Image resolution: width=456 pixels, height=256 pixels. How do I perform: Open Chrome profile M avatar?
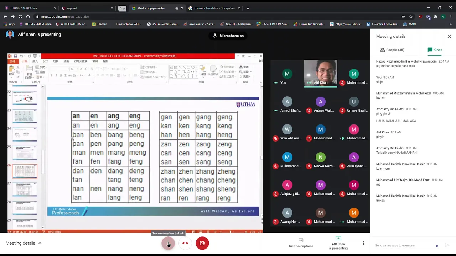[443, 17]
